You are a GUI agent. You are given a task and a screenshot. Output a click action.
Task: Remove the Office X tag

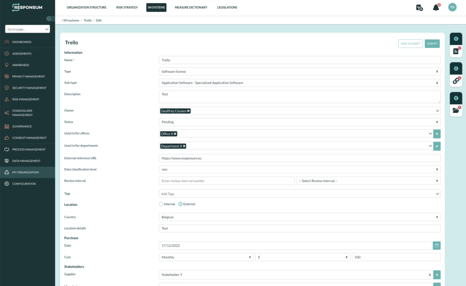(x=175, y=134)
